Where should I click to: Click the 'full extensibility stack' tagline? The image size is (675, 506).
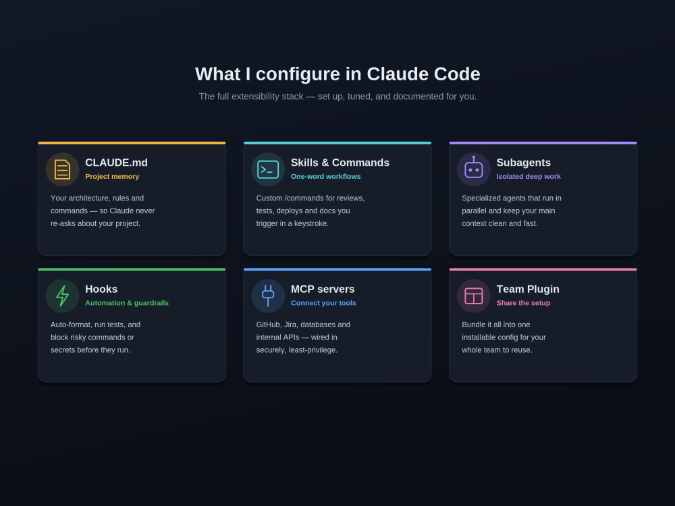point(337,96)
